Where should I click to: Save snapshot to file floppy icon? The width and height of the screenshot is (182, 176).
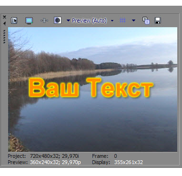[158, 21]
